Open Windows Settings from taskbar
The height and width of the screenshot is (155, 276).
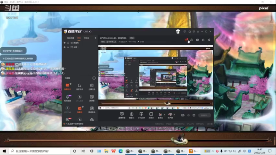click(x=91, y=151)
